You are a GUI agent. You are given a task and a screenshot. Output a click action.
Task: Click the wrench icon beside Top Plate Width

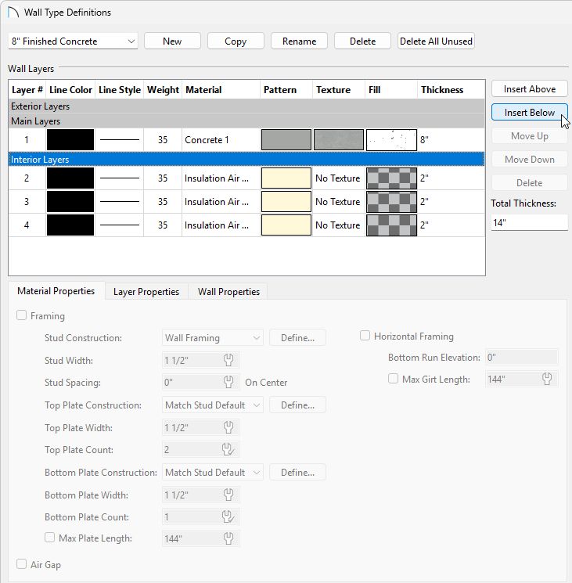[228, 427]
